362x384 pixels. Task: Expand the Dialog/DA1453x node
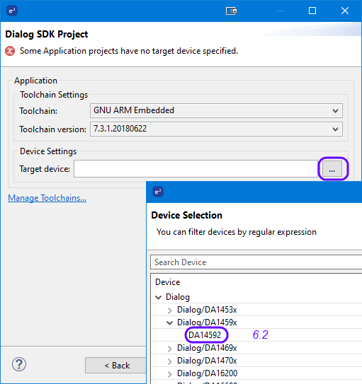(x=169, y=310)
